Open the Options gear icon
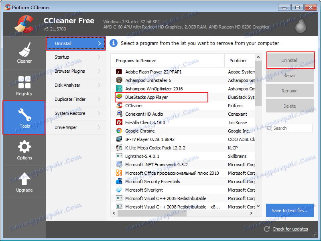This screenshot has height=241, width=321. pyautogui.click(x=24, y=147)
